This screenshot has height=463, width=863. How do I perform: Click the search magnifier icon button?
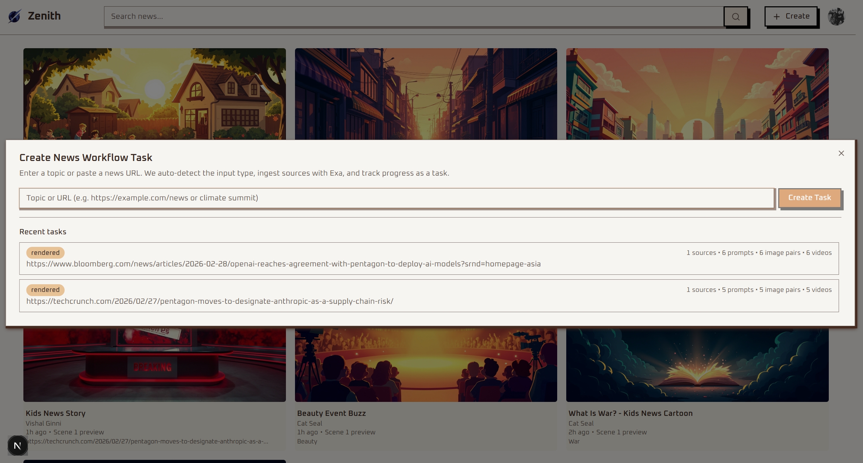[736, 16]
